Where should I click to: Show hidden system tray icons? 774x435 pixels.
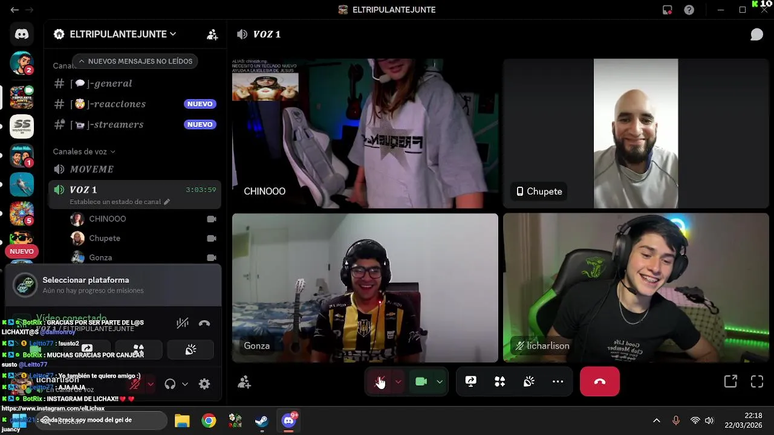pyautogui.click(x=656, y=420)
